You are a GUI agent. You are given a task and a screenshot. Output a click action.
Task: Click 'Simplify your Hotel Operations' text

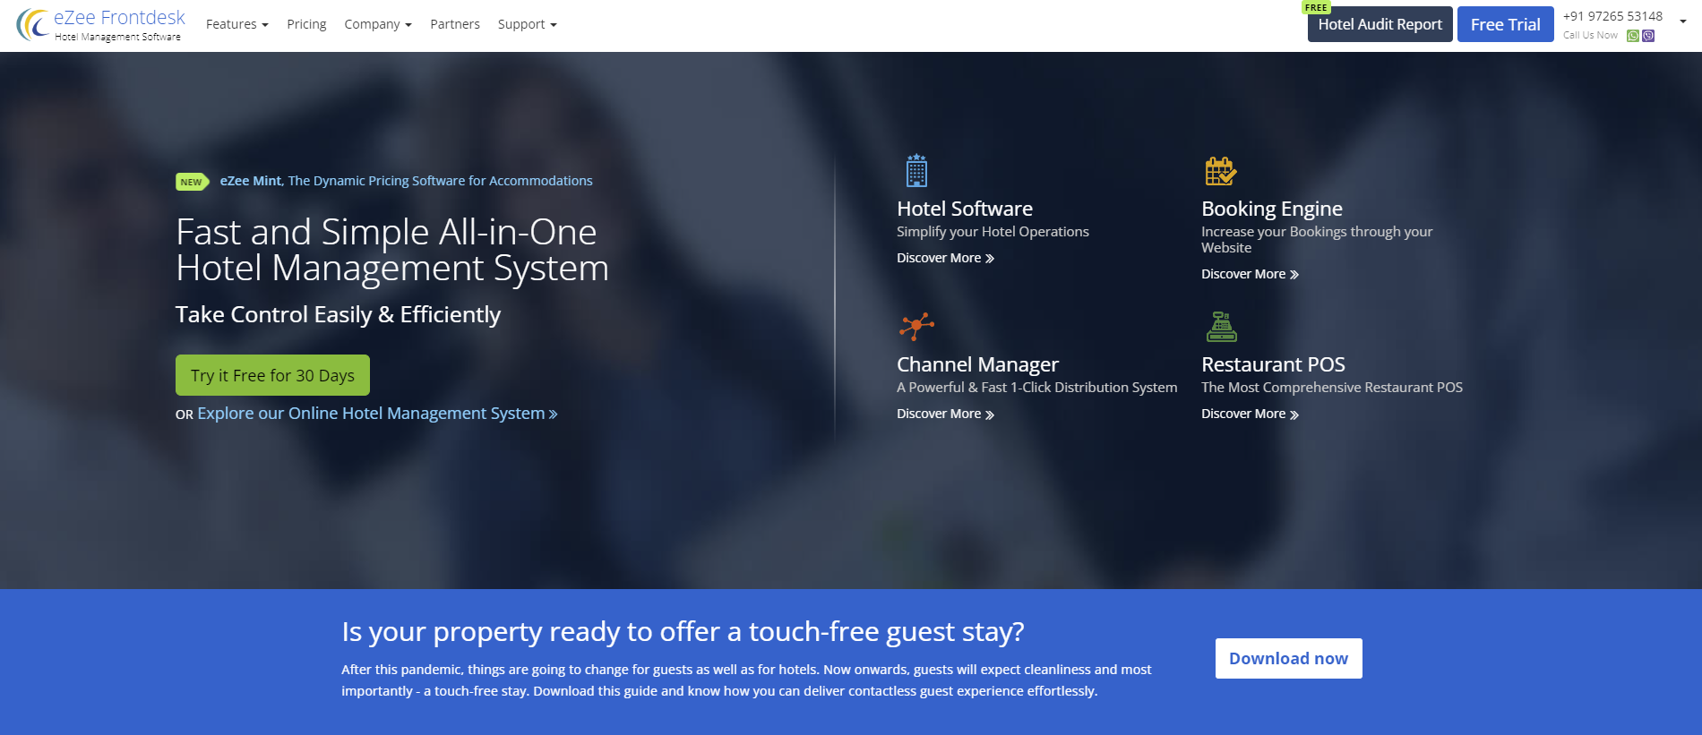click(993, 232)
